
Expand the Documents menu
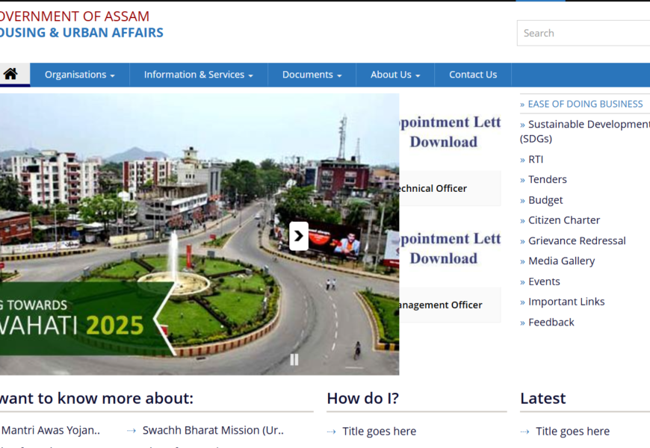coord(312,75)
